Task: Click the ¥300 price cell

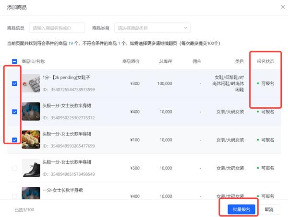Action: 135,83
